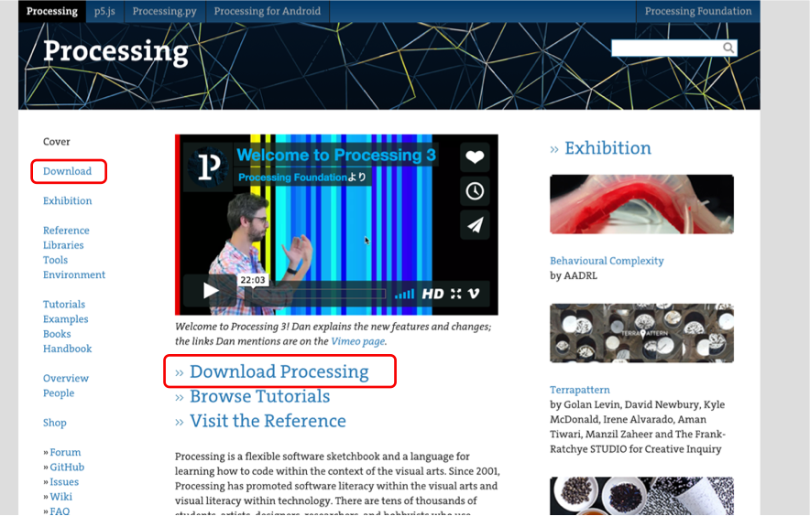810x516 pixels.
Task: Click the Welcome to Processing 3 video title
Action: (x=336, y=155)
